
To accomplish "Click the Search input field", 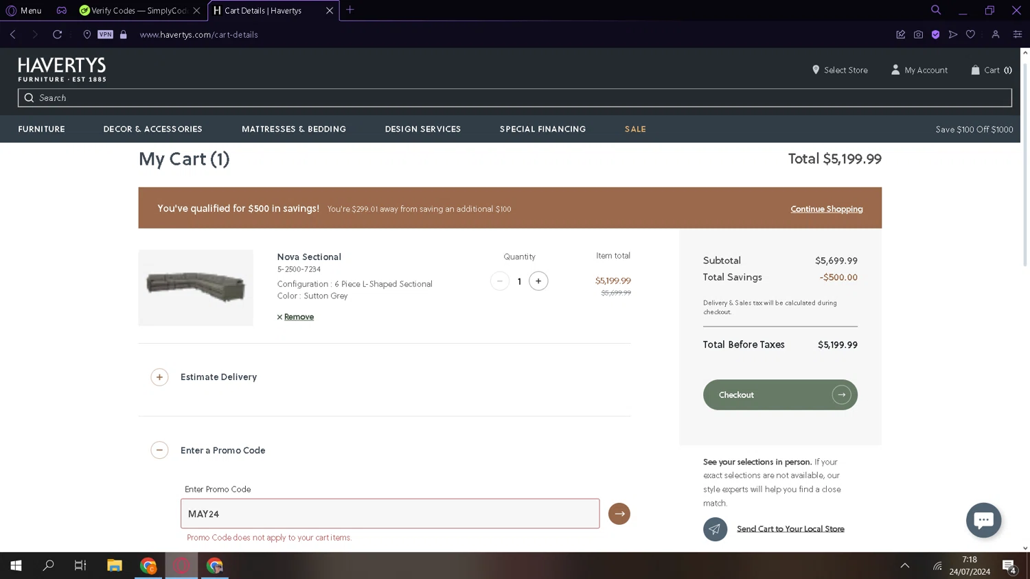I will (515, 97).
